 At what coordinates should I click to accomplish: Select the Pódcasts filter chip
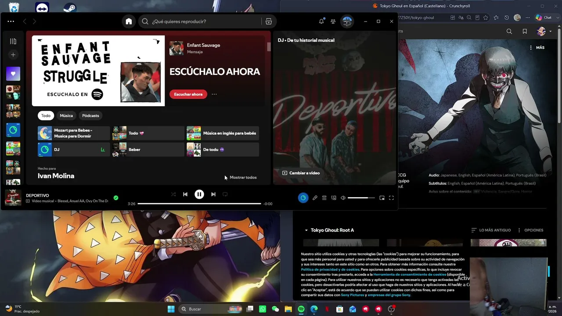coord(90,115)
